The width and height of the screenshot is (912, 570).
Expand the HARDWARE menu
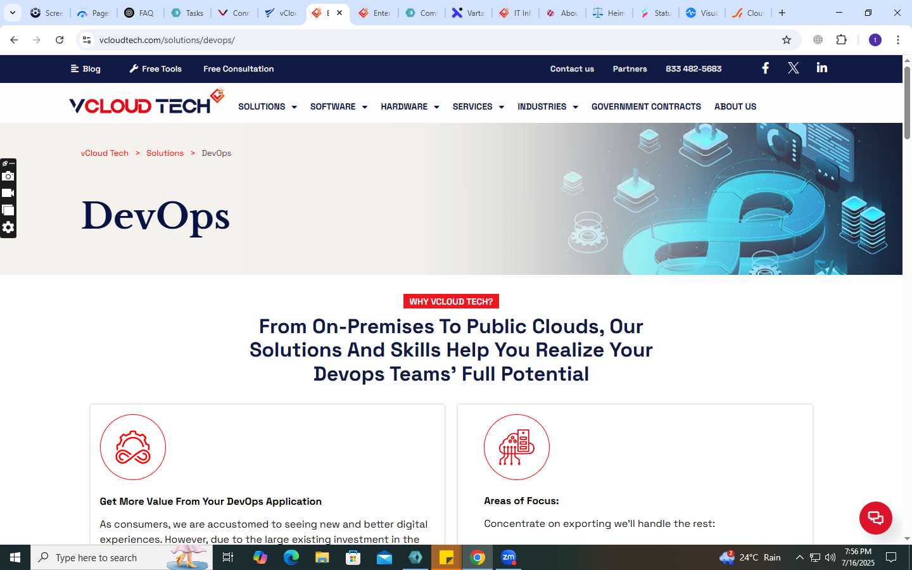pos(410,106)
